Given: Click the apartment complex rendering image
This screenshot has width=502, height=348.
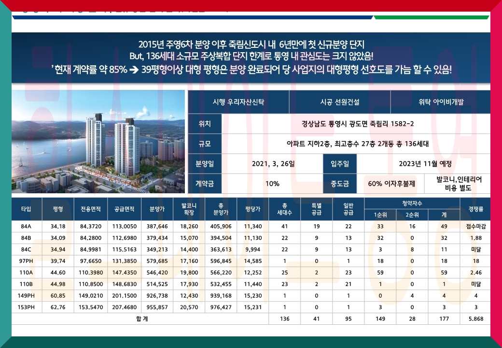Looking at the screenshot, I should [x=98, y=141].
